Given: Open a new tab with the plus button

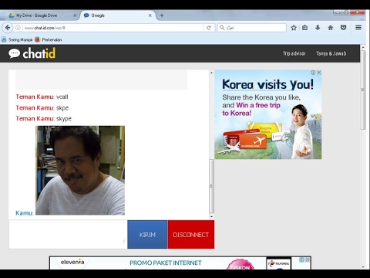Looking at the screenshot, I should tap(162, 15).
